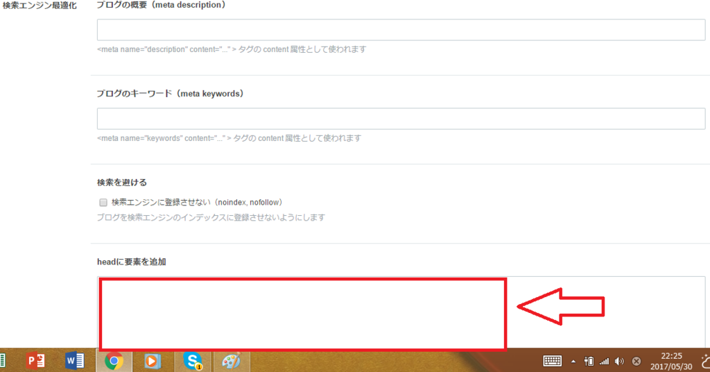
Task: Open Skype from the taskbar
Action: 193,361
